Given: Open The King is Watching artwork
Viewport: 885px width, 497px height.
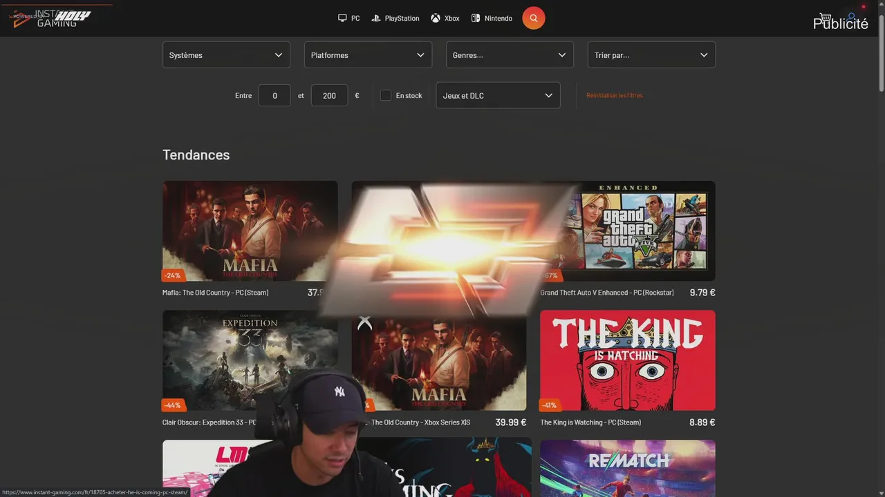Looking at the screenshot, I should click(628, 360).
